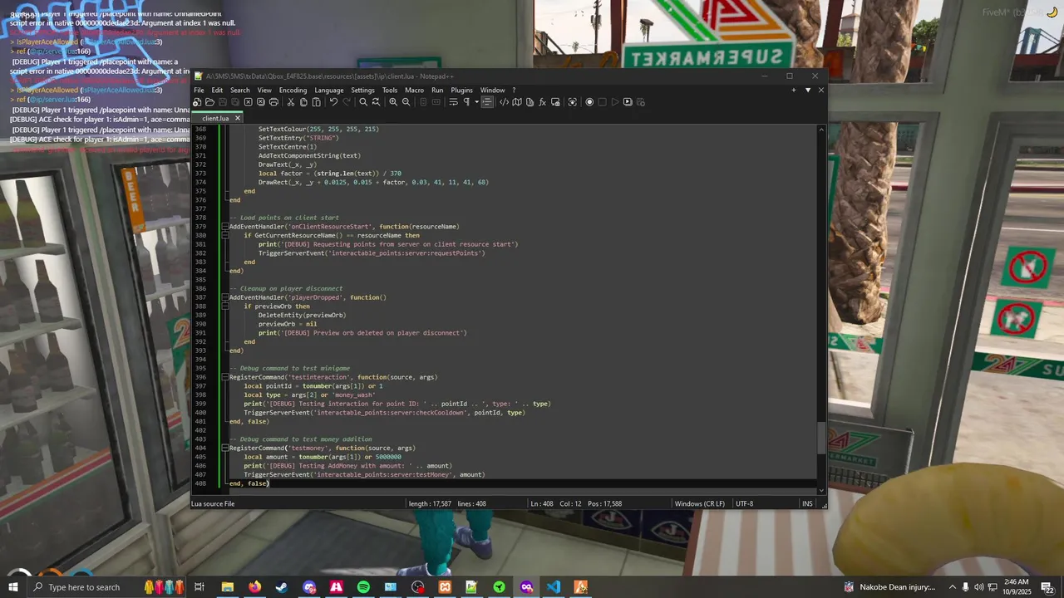This screenshot has height=598, width=1064.
Task: Collapse the fold marker at line 387
Action: (224, 297)
